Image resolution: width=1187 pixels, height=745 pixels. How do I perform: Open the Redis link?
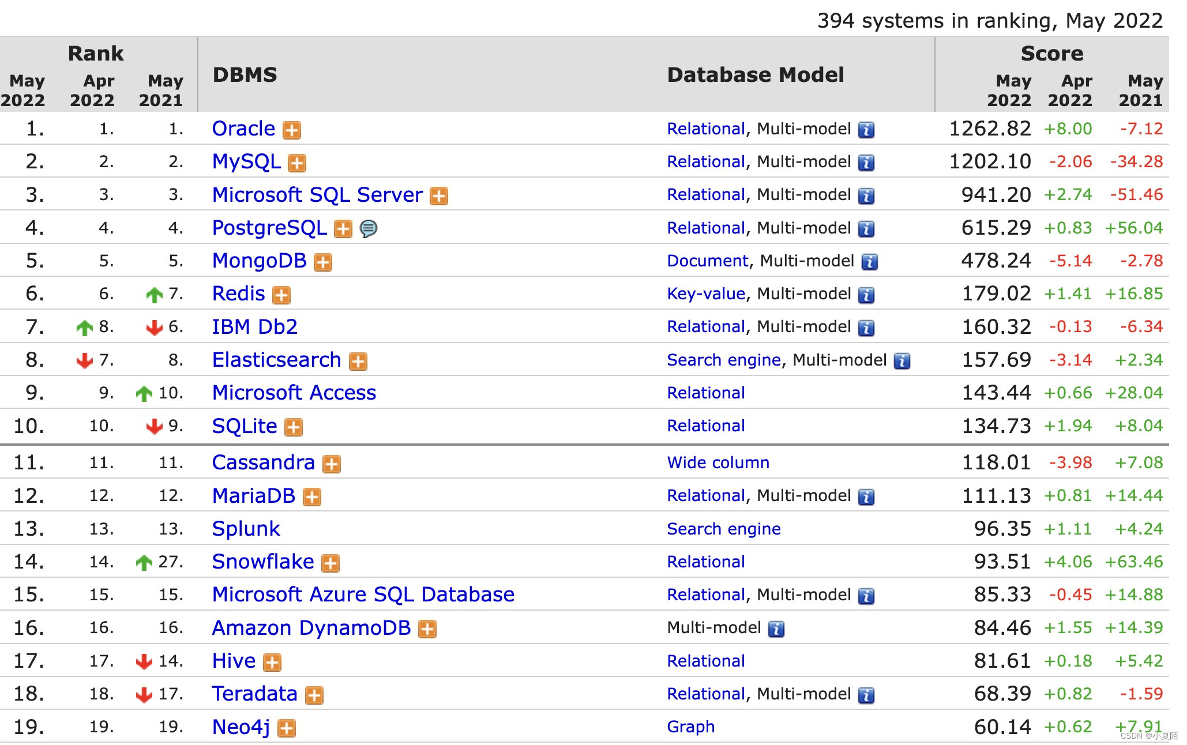(x=238, y=294)
